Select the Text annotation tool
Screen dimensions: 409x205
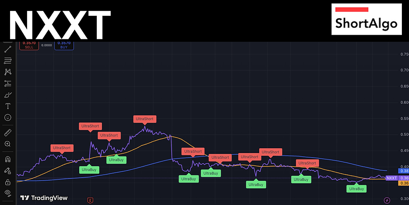coord(8,106)
